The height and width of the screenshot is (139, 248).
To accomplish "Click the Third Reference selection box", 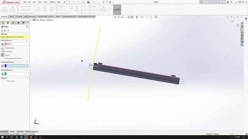I will point(16,74).
